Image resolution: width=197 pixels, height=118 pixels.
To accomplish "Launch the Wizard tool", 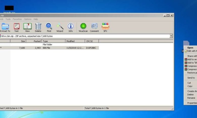I will pyautogui.click(x=60, y=28).
